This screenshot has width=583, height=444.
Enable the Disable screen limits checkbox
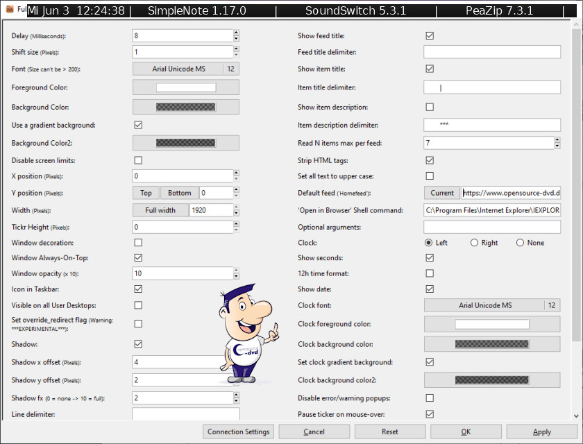coord(138,160)
